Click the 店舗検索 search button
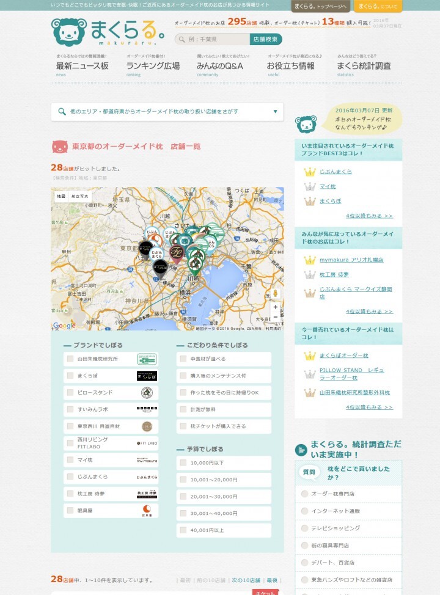The image size is (440, 595). [266, 39]
